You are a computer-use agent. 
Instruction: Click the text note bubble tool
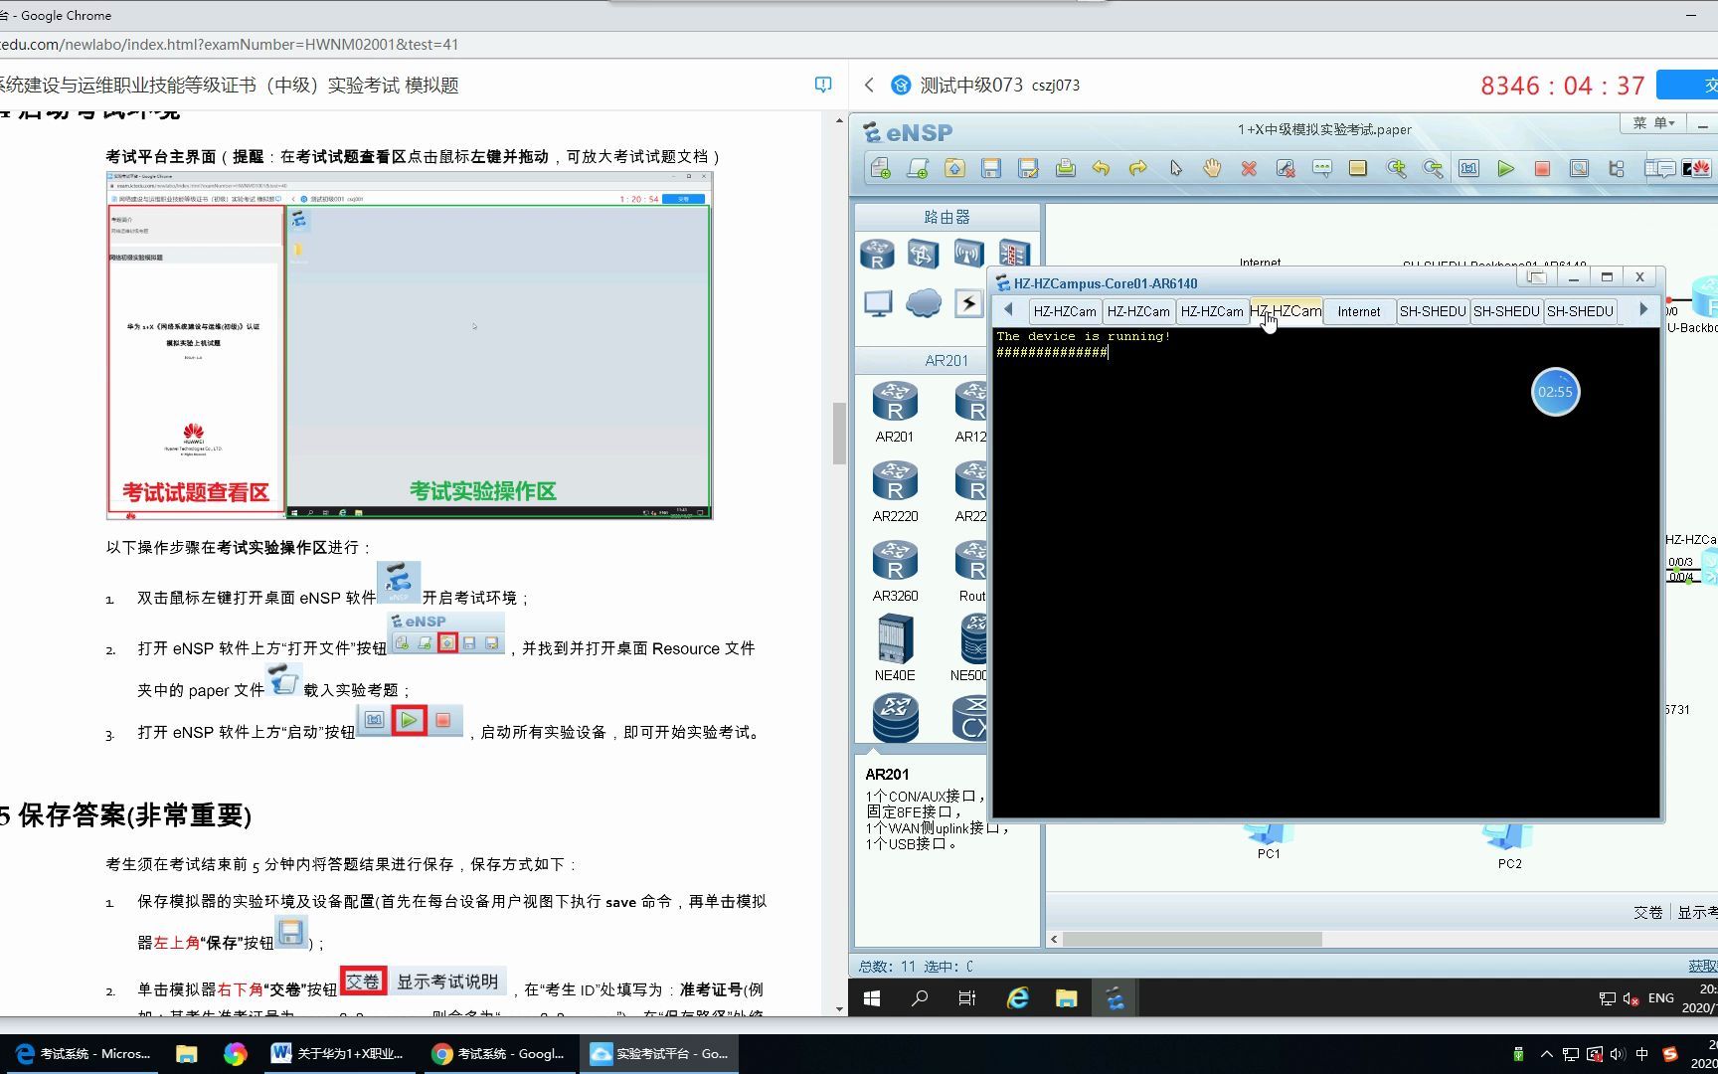(x=1322, y=168)
